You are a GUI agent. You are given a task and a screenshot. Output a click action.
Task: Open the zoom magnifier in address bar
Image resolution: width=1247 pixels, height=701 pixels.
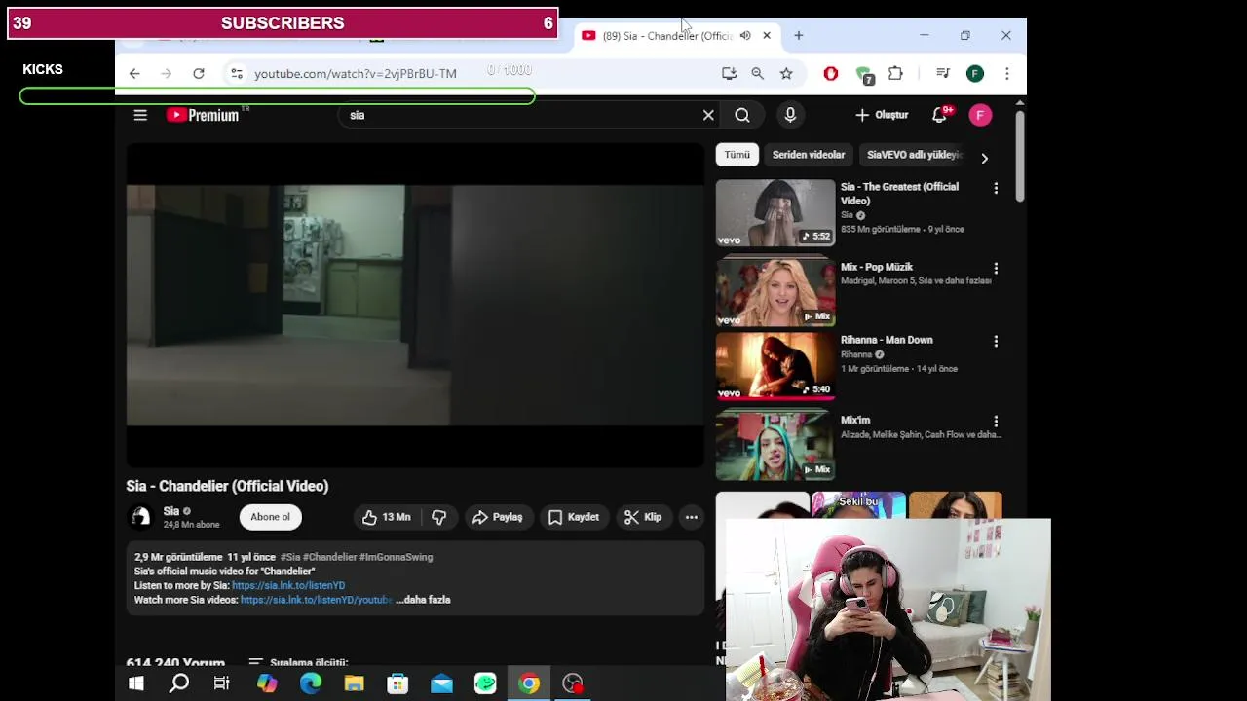point(757,73)
